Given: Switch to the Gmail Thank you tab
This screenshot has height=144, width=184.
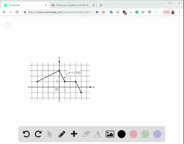Looking at the screenshot, I should [72, 5].
